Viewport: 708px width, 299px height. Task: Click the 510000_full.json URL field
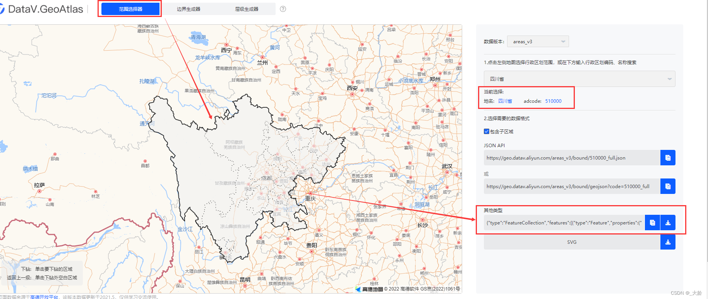(572, 158)
